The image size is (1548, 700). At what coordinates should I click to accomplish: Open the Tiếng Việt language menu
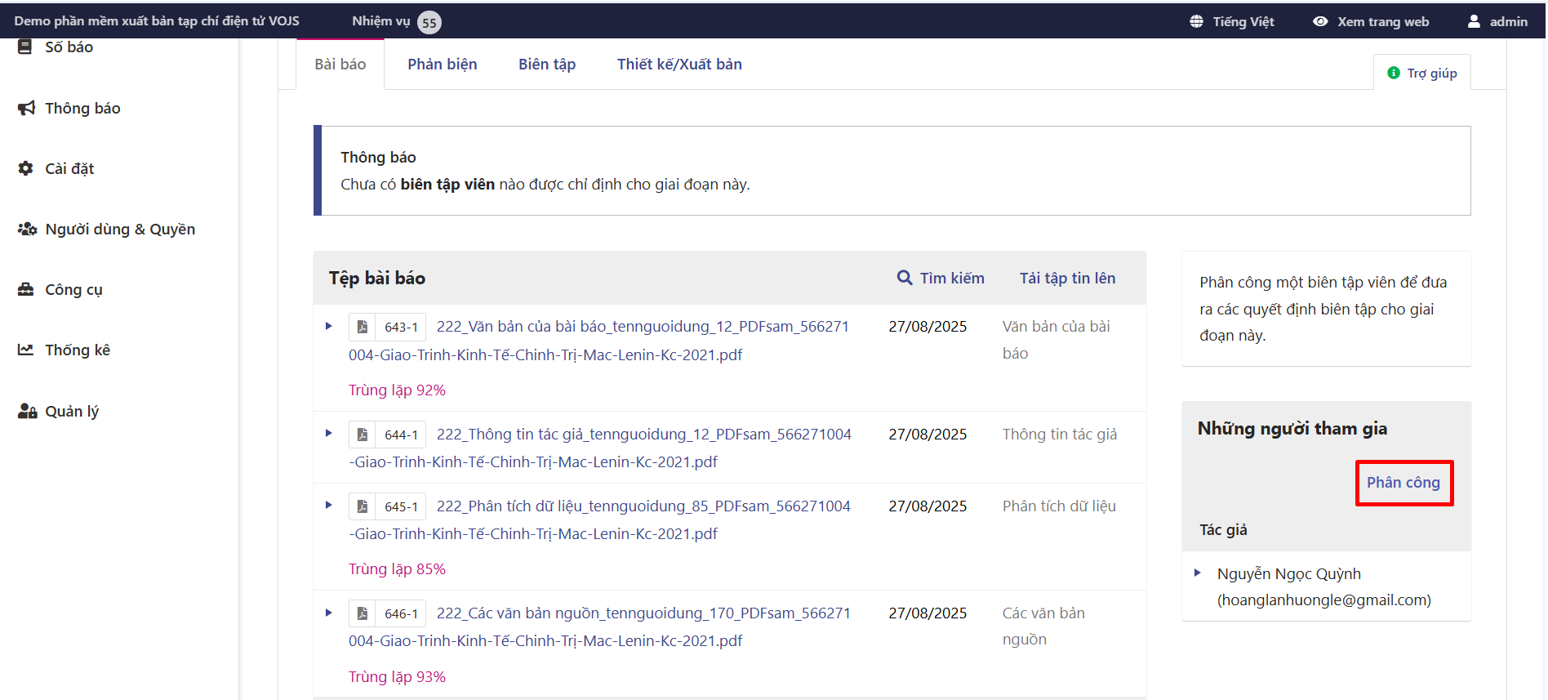point(1232,22)
